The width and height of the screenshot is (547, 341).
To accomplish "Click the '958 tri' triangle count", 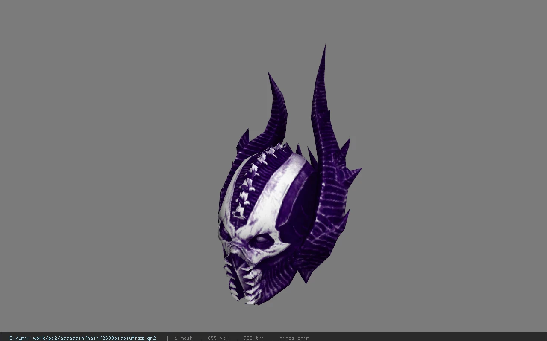I will click(x=254, y=338).
